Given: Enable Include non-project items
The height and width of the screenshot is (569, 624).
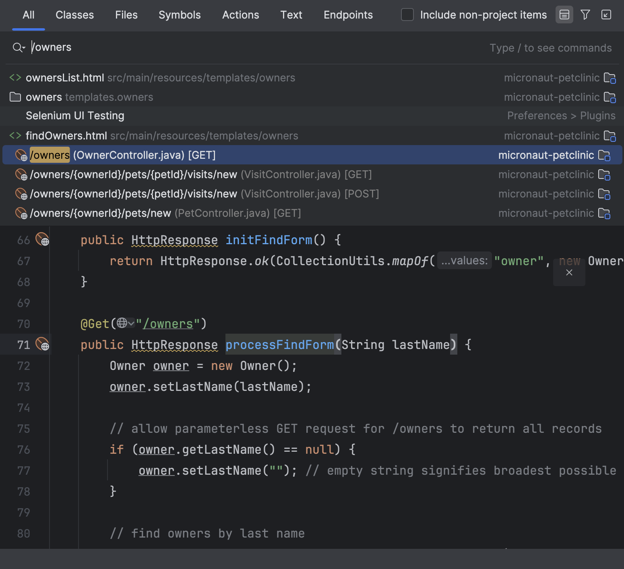Looking at the screenshot, I should 407,15.
